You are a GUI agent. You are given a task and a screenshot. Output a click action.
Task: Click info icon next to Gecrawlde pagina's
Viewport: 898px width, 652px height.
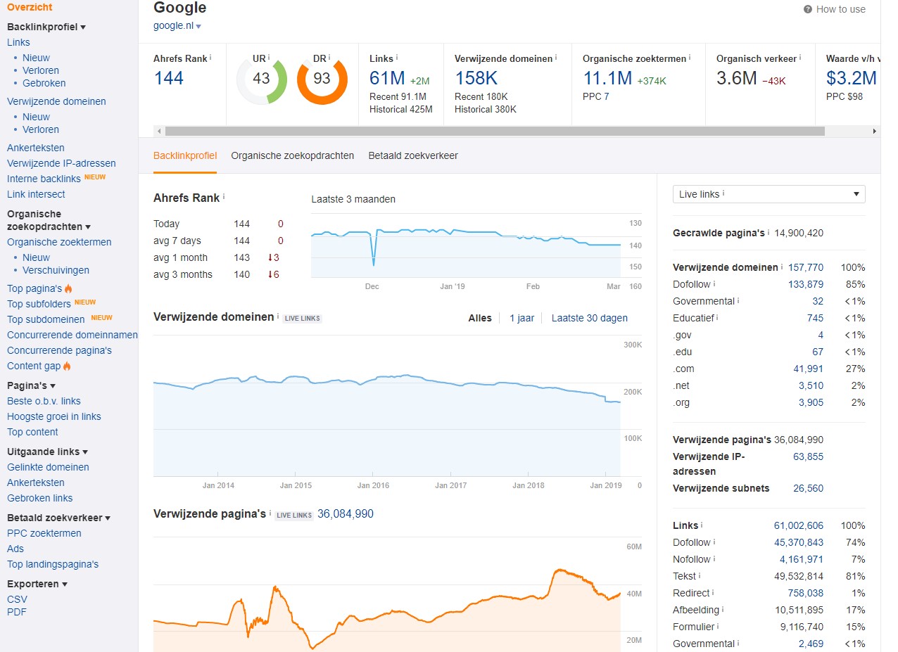769,232
